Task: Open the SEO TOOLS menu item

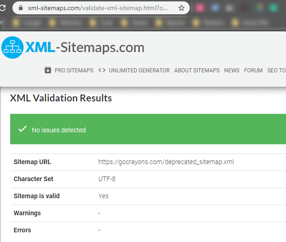Action: 276,71
